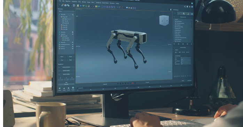The image size is (243, 127).
Task: Open the Rendering menu
Action: point(99,3)
